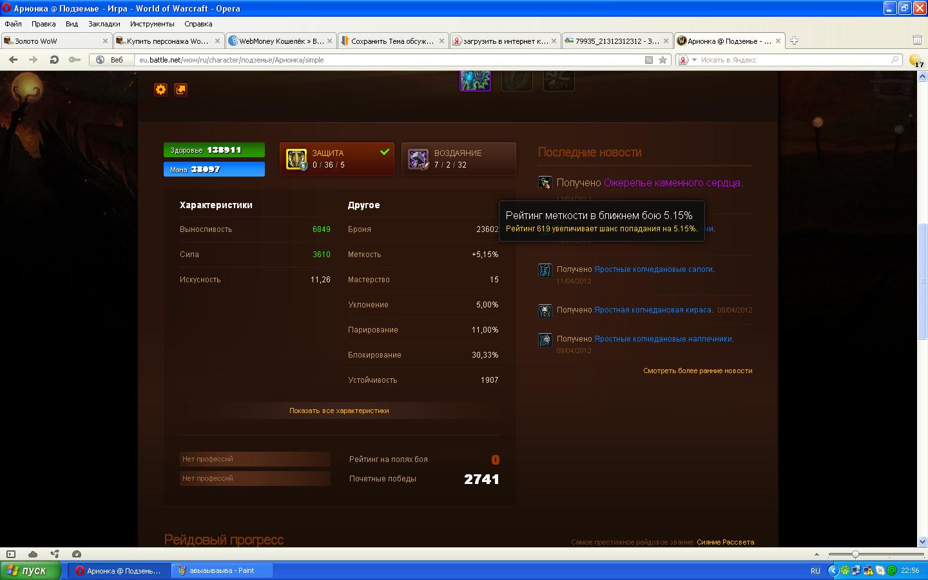Click the browser Back arrow
Image resolution: width=928 pixels, height=580 pixels.
pos(13,59)
